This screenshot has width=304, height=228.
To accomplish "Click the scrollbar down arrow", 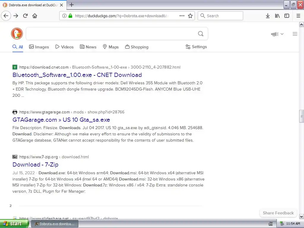I will (x=302, y=216).
